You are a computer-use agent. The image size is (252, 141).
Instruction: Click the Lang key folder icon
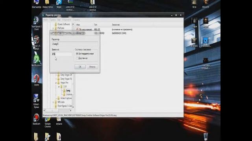64,90
